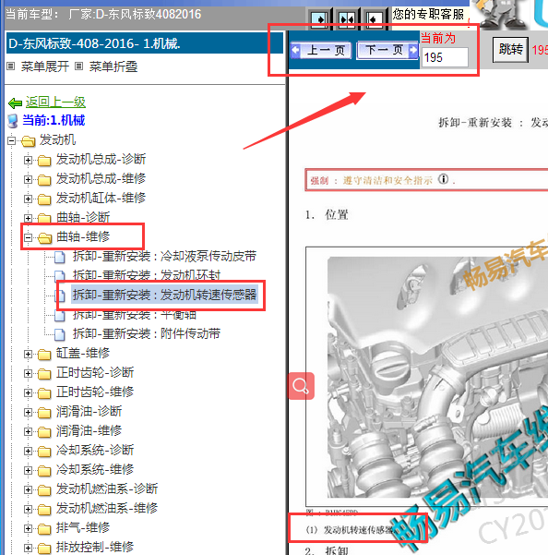Collapse the 曲轴-维修 node
The width and height of the screenshot is (548, 555).
click(28, 238)
